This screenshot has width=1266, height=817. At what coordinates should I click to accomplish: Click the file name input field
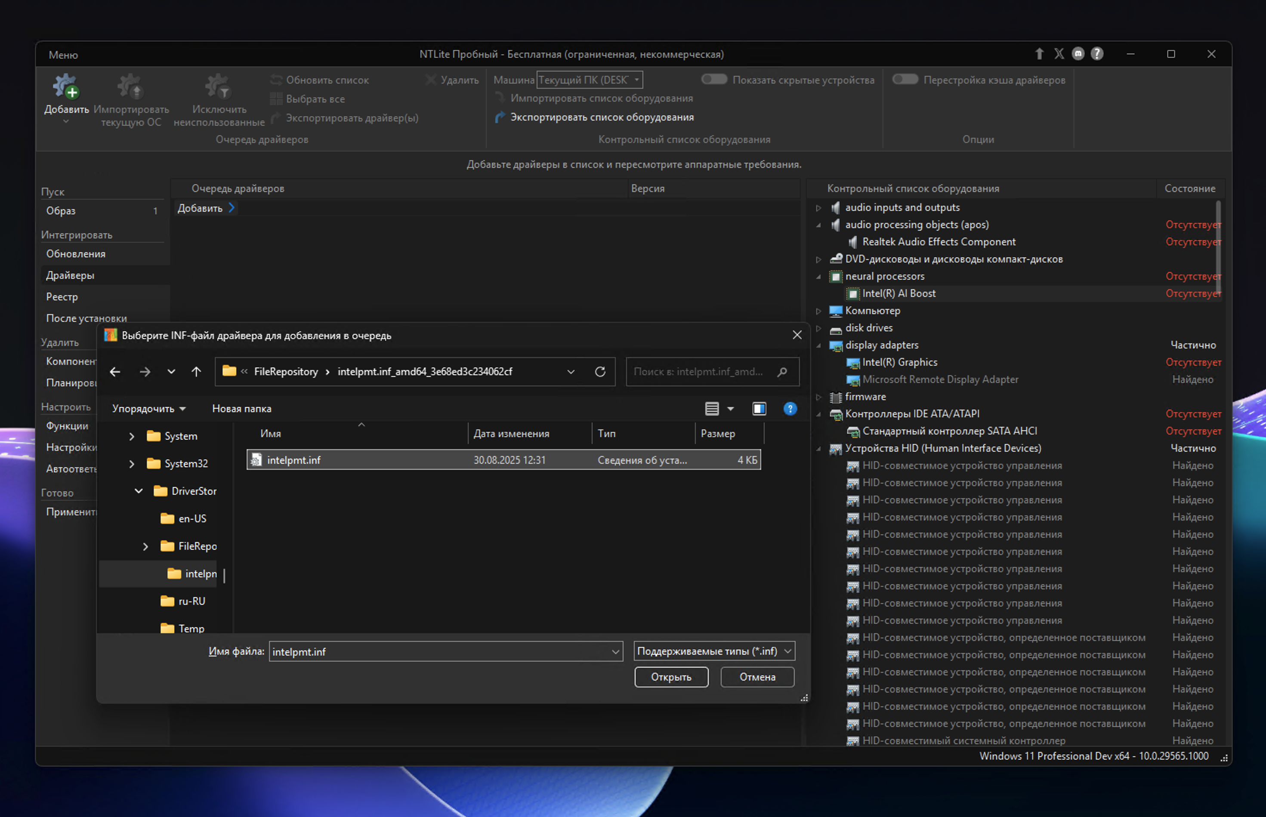click(440, 651)
